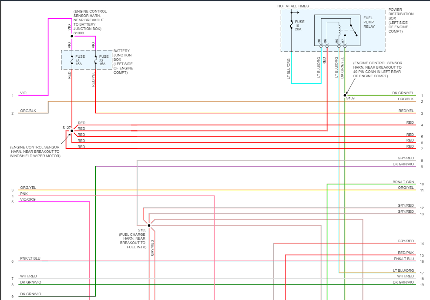The image size is (430, 300).
Task: Select the ORG/BLK wire label on left
Action: (28, 111)
